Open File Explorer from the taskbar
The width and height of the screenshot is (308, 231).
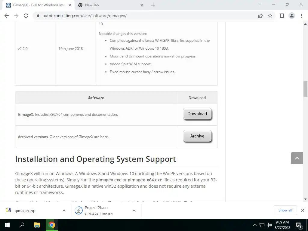coord(37,225)
